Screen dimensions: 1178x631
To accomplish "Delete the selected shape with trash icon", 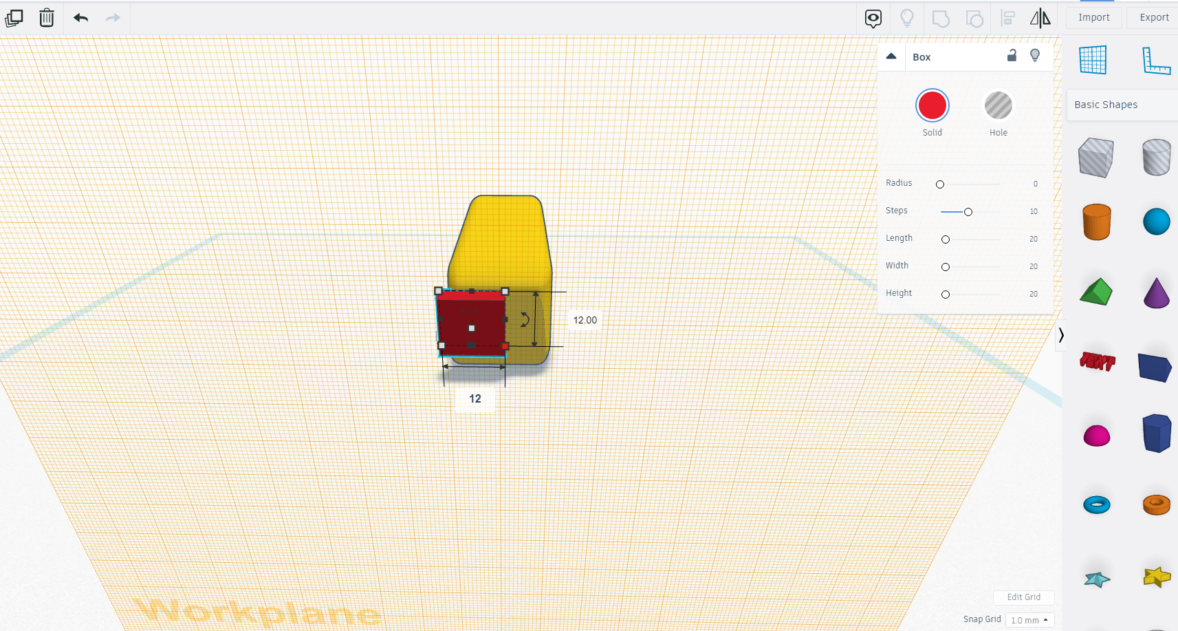I will click(46, 18).
